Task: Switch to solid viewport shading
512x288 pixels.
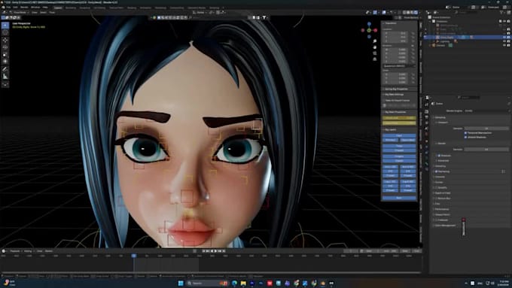Action: tap(408, 12)
